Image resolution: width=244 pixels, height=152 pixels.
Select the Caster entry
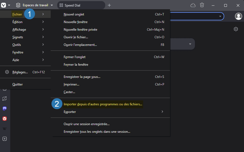[110, 92]
